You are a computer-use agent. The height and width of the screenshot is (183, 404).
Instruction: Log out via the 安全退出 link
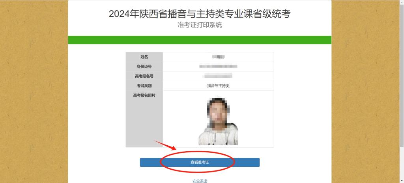[200, 181]
